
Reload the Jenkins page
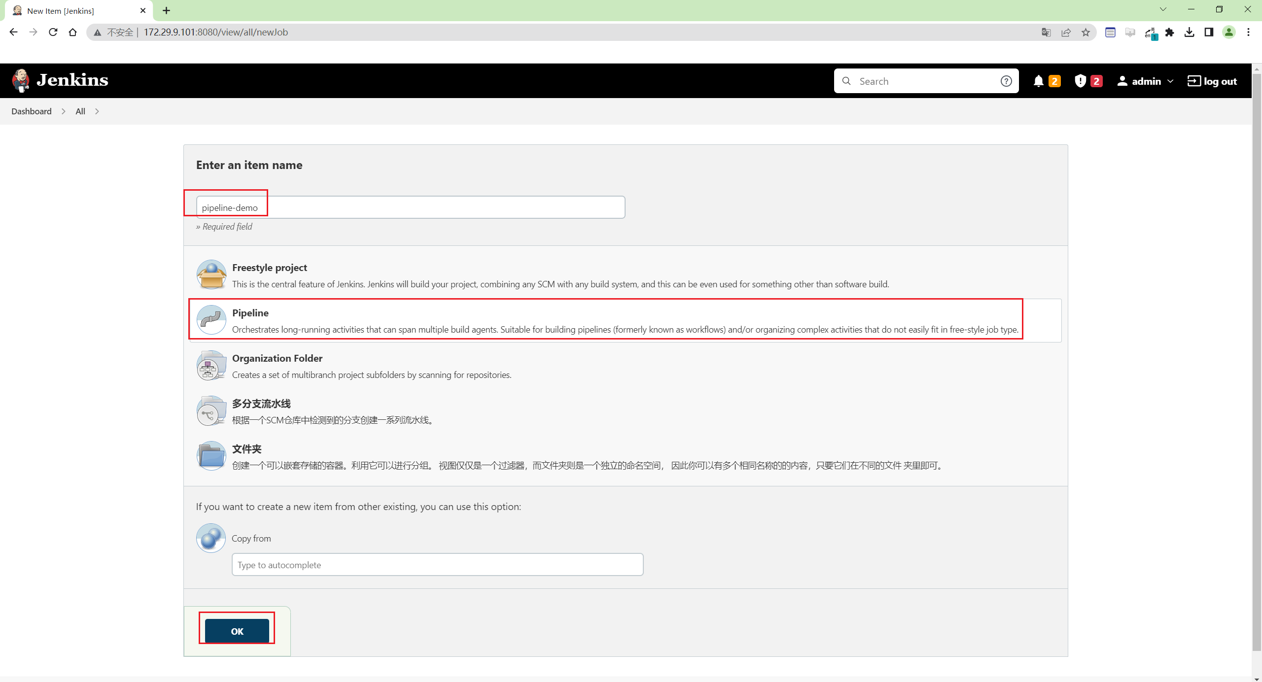click(53, 32)
